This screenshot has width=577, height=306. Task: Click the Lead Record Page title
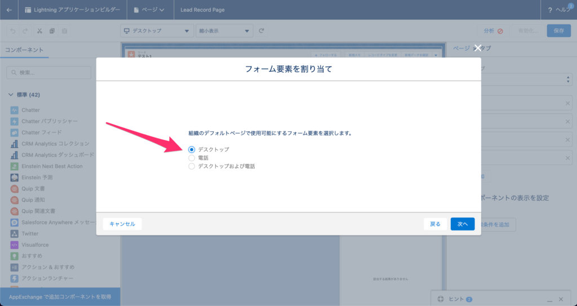coord(202,10)
